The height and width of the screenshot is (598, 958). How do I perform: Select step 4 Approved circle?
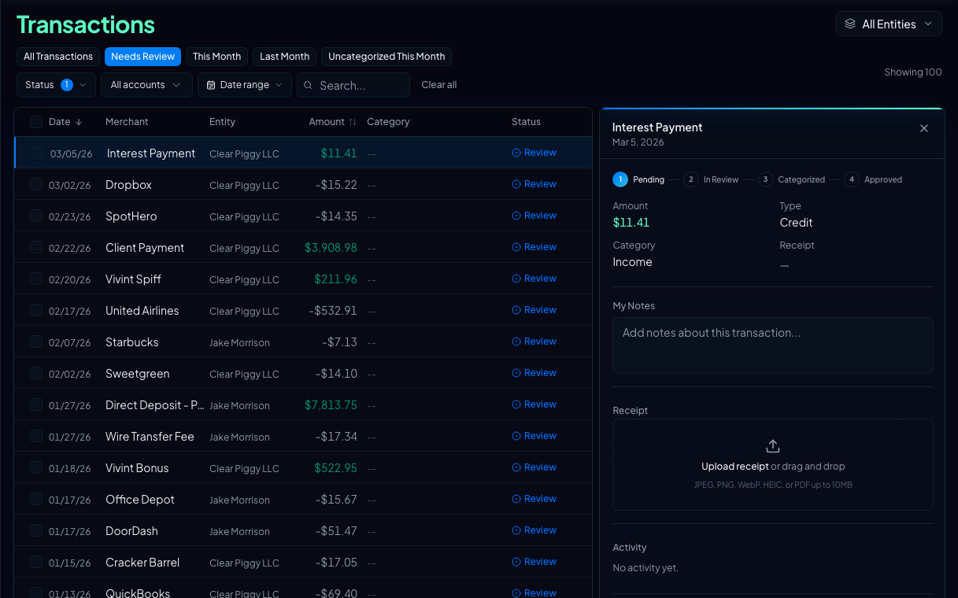click(x=852, y=179)
